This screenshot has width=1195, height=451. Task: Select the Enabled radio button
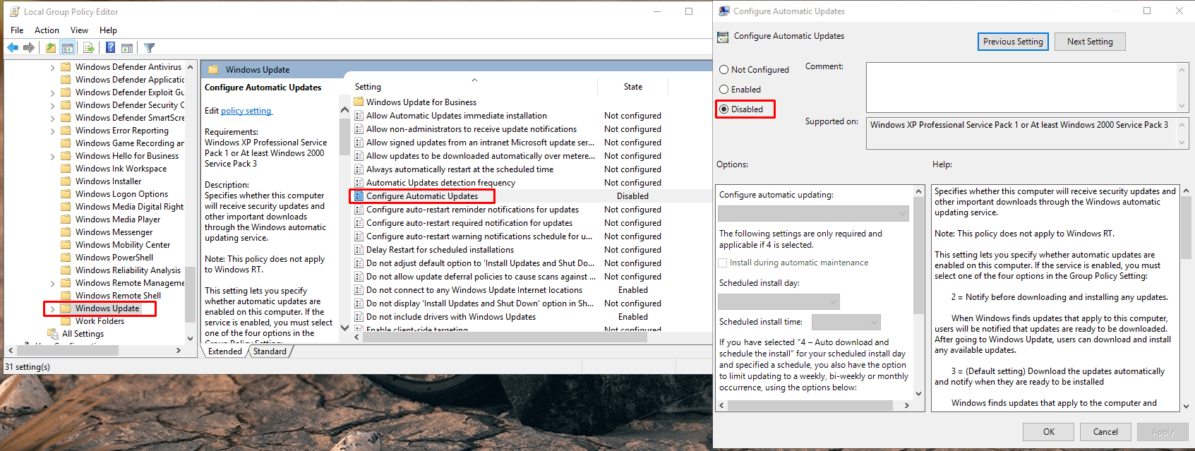723,90
